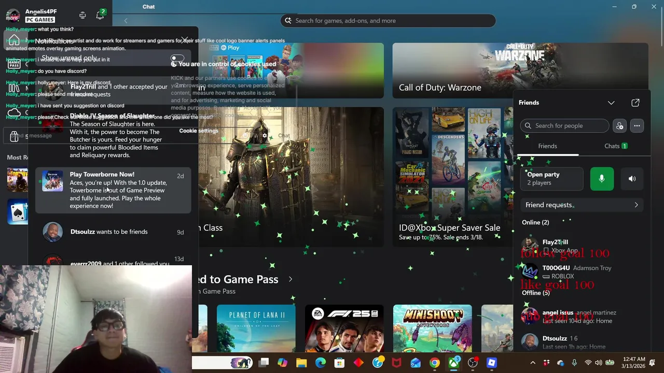The height and width of the screenshot is (373, 664).
Task: Expand Friend requests with the arrow
Action: 637,205
